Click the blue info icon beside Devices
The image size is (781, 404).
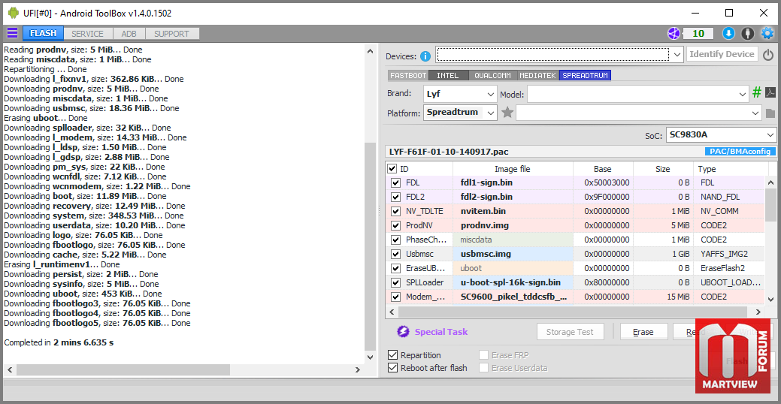pyautogui.click(x=425, y=56)
